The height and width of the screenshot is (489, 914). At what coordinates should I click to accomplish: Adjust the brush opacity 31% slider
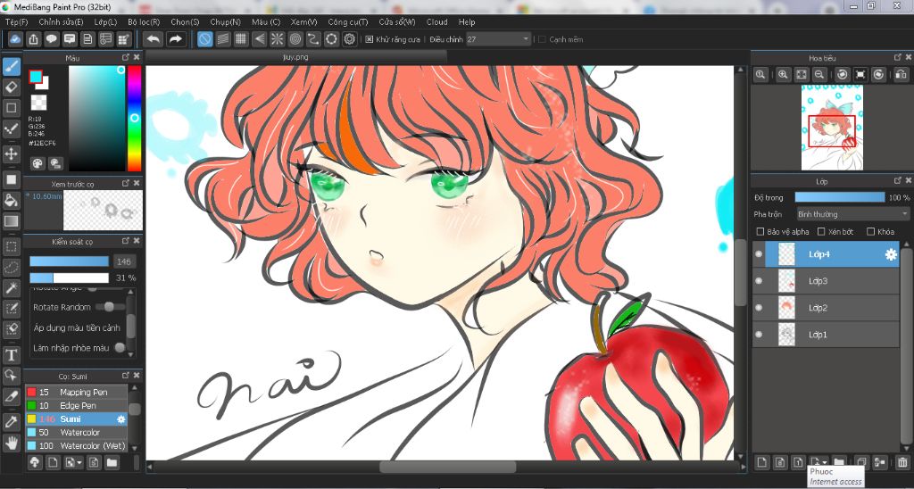(x=70, y=278)
